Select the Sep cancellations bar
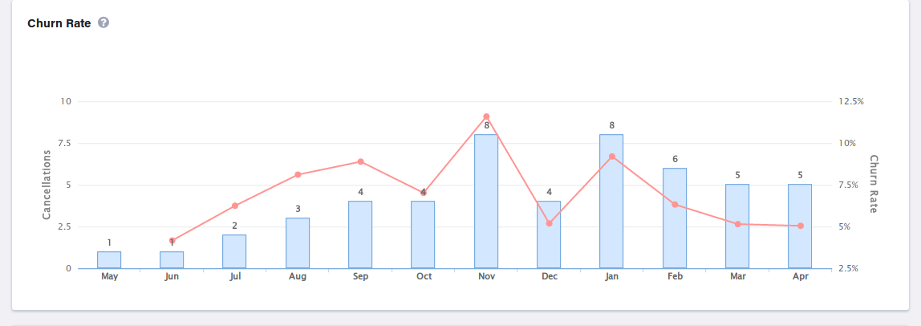Image resolution: width=921 pixels, height=326 pixels. point(360,234)
